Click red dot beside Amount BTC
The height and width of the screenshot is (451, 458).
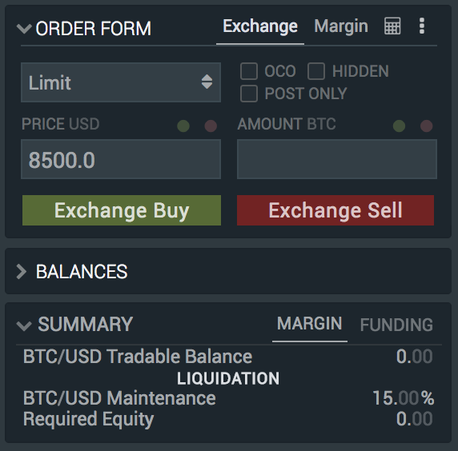pyautogui.click(x=426, y=126)
